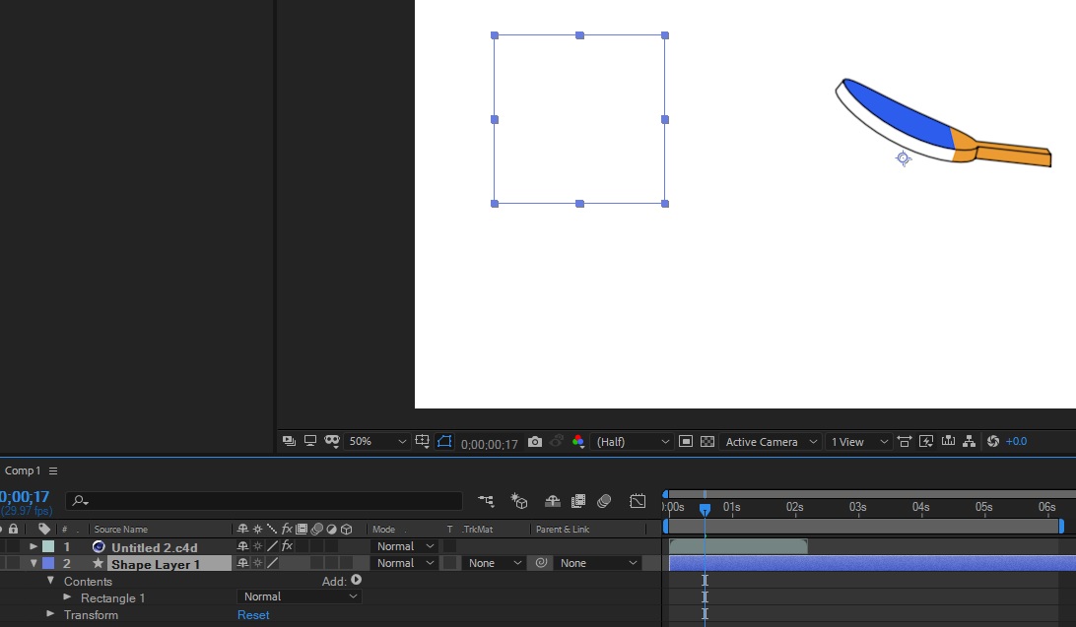Open the 50% magnification dropdown
This screenshot has width=1076, height=627.
(x=377, y=441)
